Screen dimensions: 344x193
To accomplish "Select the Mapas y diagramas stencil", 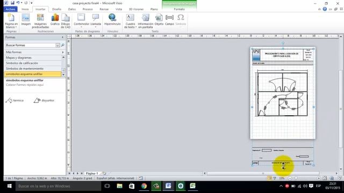I will pos(33,57).
